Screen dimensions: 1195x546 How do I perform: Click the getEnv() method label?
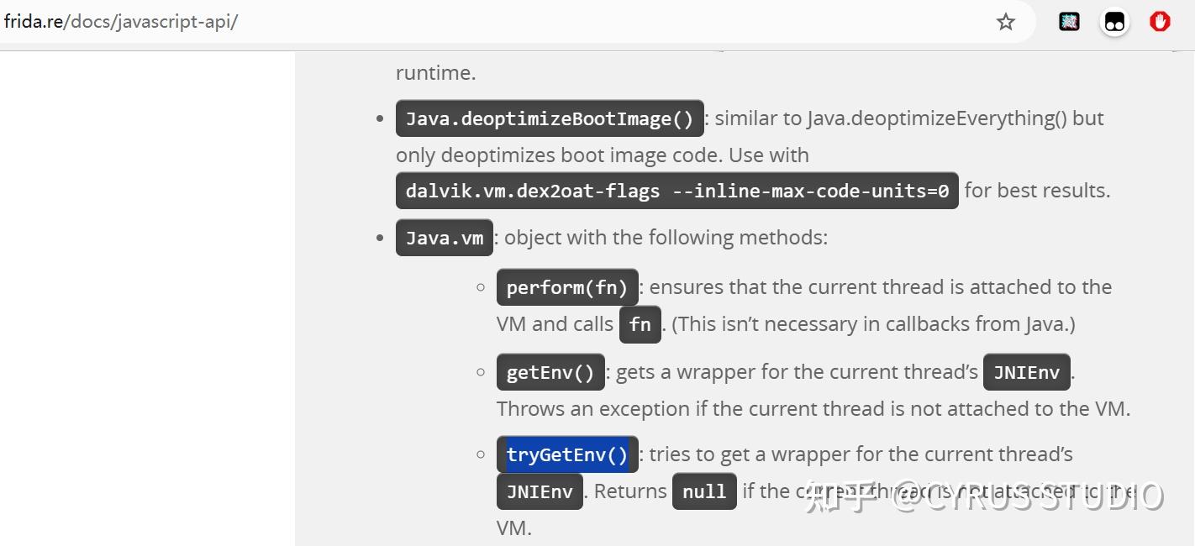[550, 372]
